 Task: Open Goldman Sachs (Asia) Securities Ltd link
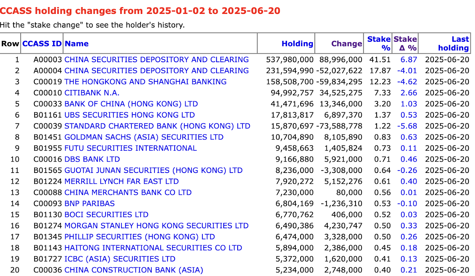(x=144, y=137)
